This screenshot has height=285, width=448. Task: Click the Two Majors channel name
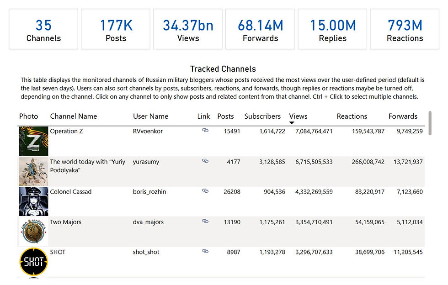click(x=66, y=222)
